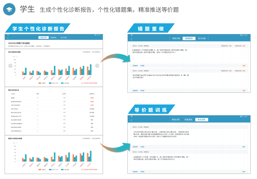
Task: Tap back arrow in the 变式训练 screen
Action: (131, 120)
